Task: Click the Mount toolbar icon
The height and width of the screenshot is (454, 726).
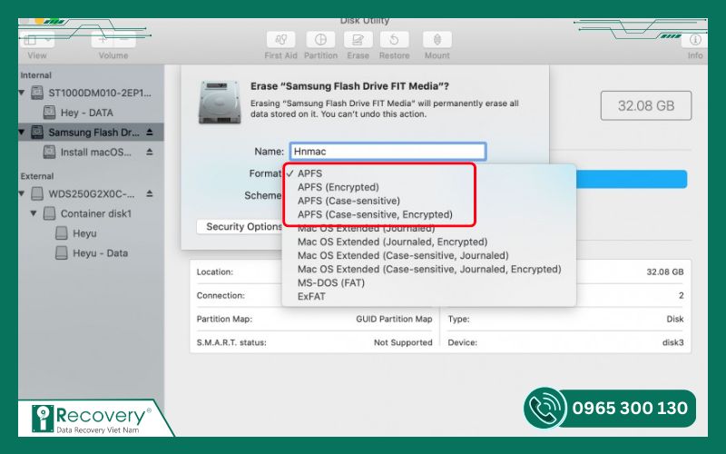Action: pyautogui.click(x=437, y=40)
